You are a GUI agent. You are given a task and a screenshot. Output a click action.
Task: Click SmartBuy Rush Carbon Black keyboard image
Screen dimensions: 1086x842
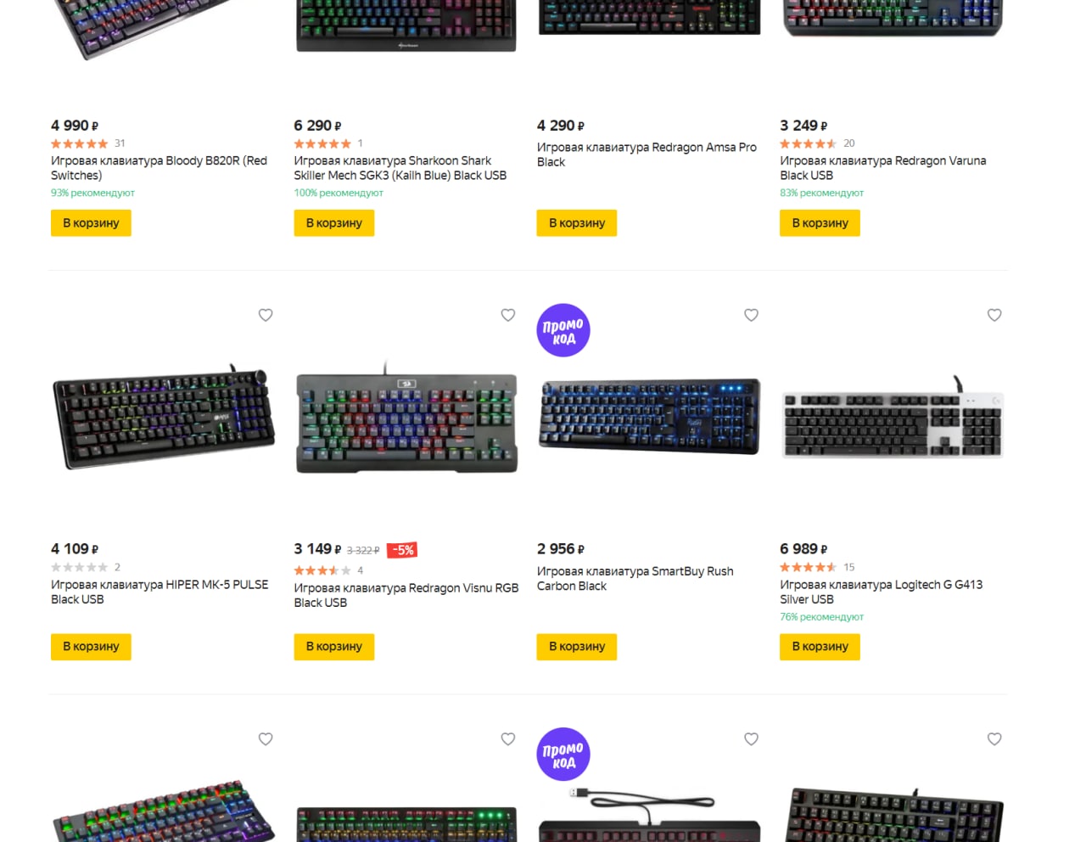coord(649,416)
